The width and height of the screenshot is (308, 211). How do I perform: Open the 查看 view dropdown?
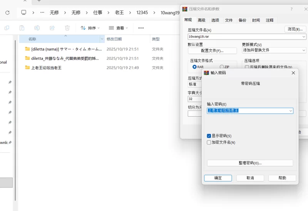[118, 28]
